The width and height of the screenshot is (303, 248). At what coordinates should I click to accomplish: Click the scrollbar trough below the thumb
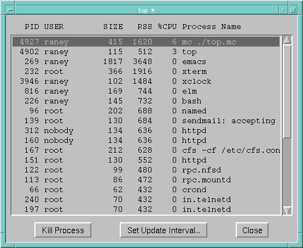coord(287,172)
